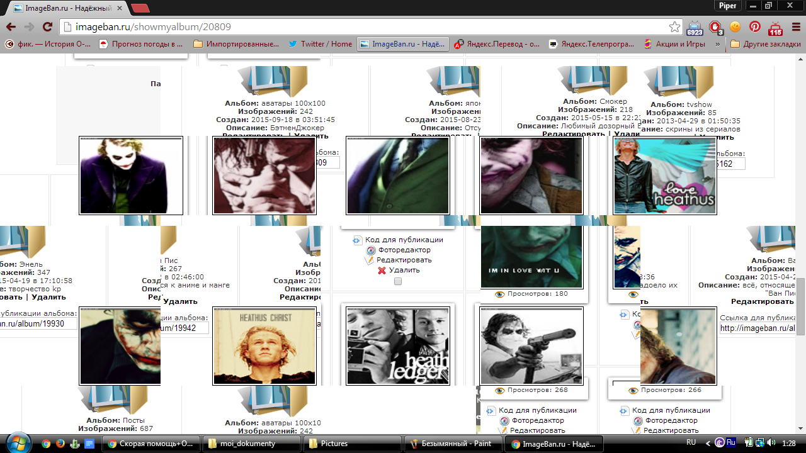Open the Piper profile button
This screenshot has height=453, width=806.
pos(729,6)
